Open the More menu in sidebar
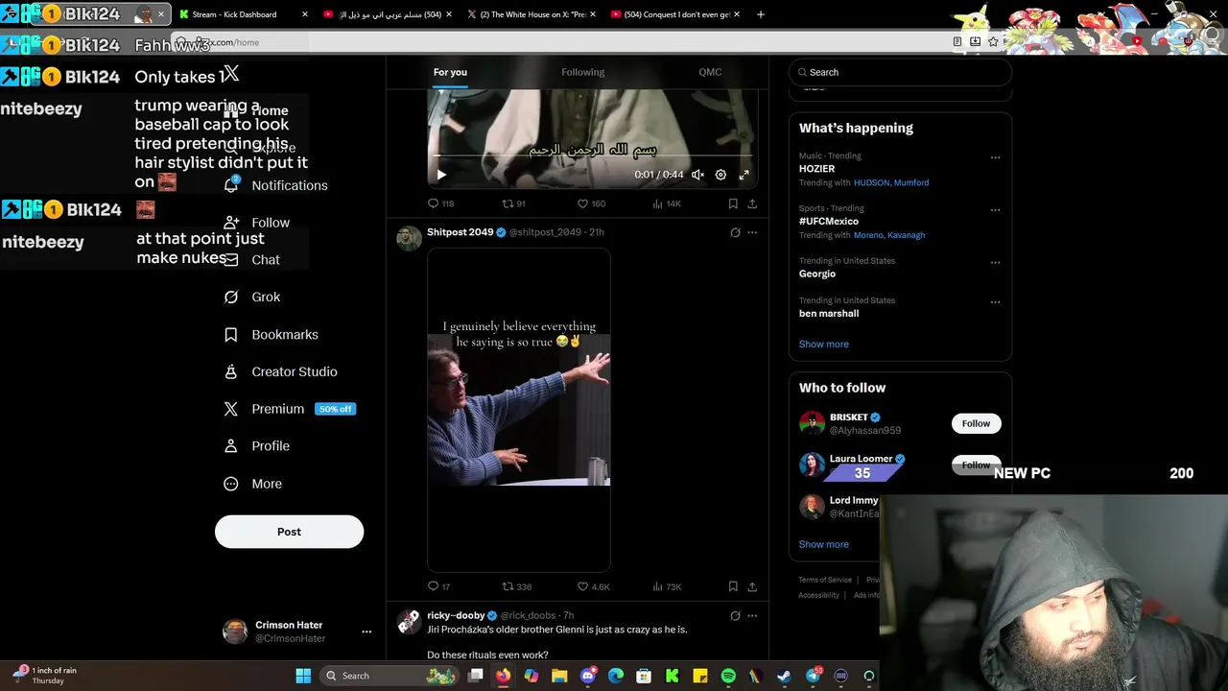This screenshot has width=1228, height=691. (x=253, y=484)
